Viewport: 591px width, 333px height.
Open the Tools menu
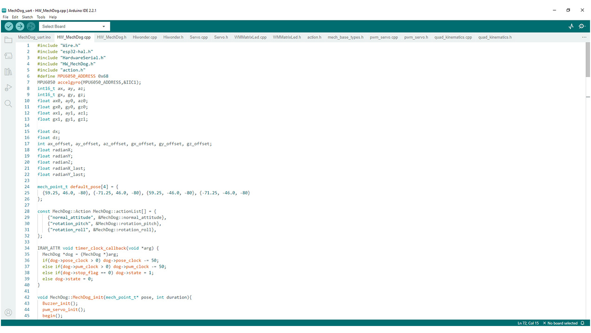tap(41, 17)
